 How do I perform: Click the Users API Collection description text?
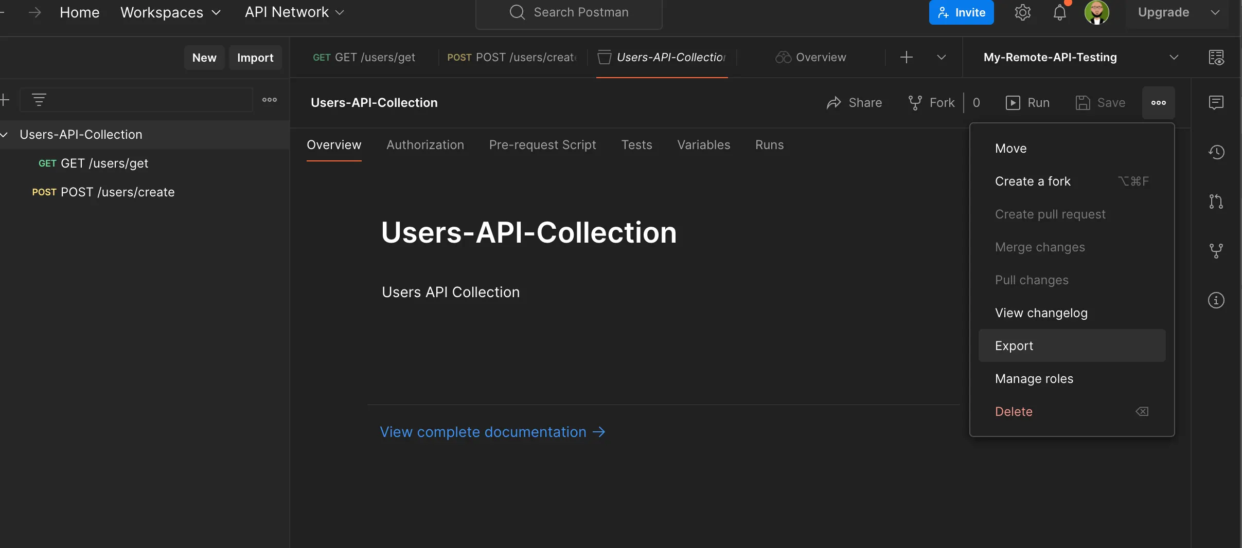pos(451,292)
